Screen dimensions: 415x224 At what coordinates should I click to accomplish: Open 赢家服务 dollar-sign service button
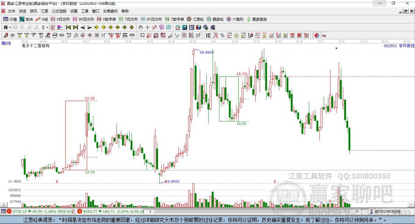257,19
